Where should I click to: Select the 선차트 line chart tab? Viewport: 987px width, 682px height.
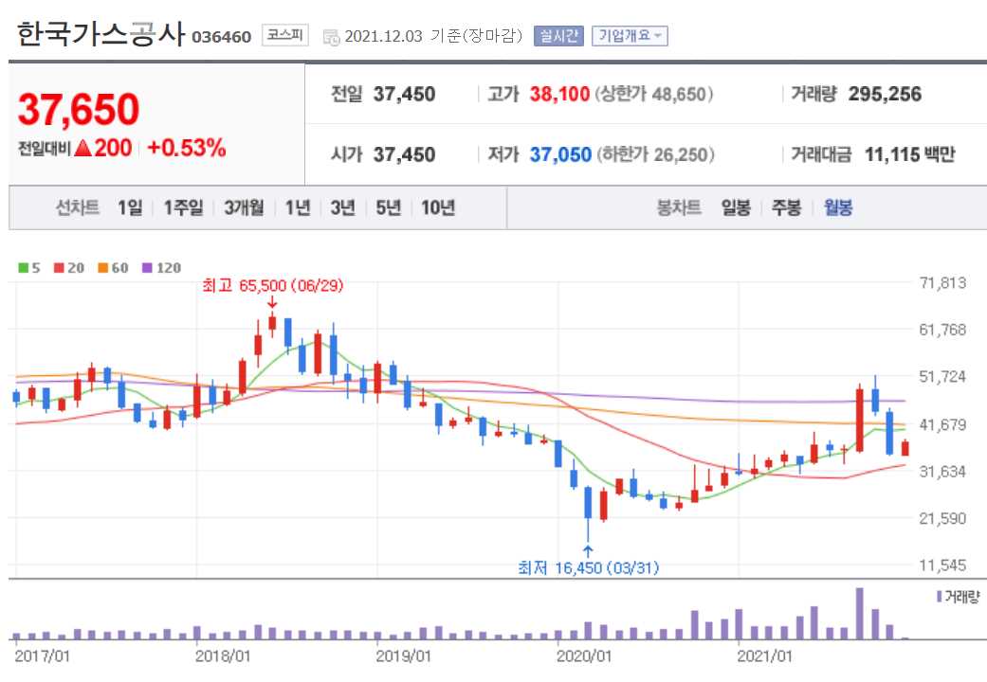coord(77,207)
